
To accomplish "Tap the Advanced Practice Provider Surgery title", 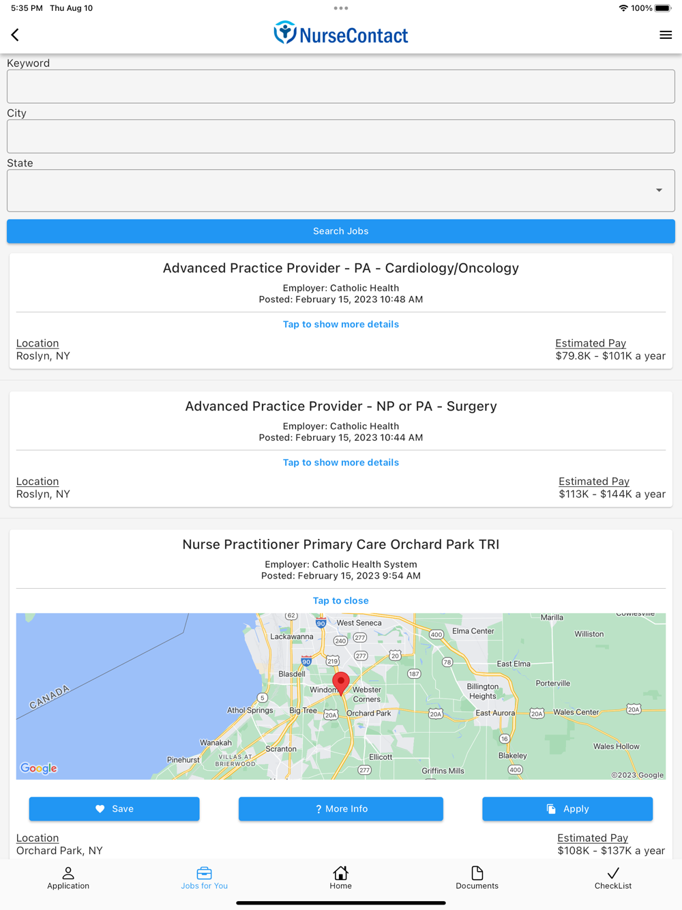I will pos(341,407).
